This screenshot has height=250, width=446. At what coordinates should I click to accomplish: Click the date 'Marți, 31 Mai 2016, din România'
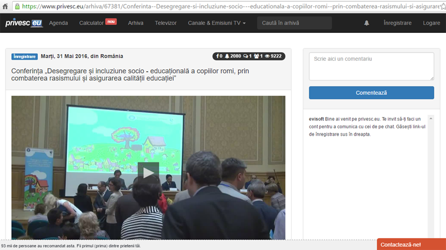click(x=82, y=56)
